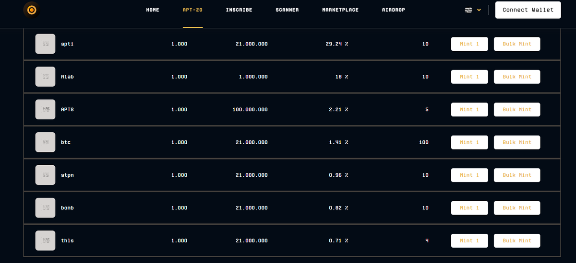Select the apti token name
Screen dimensions: 576x263
click(x=67, y=44)
